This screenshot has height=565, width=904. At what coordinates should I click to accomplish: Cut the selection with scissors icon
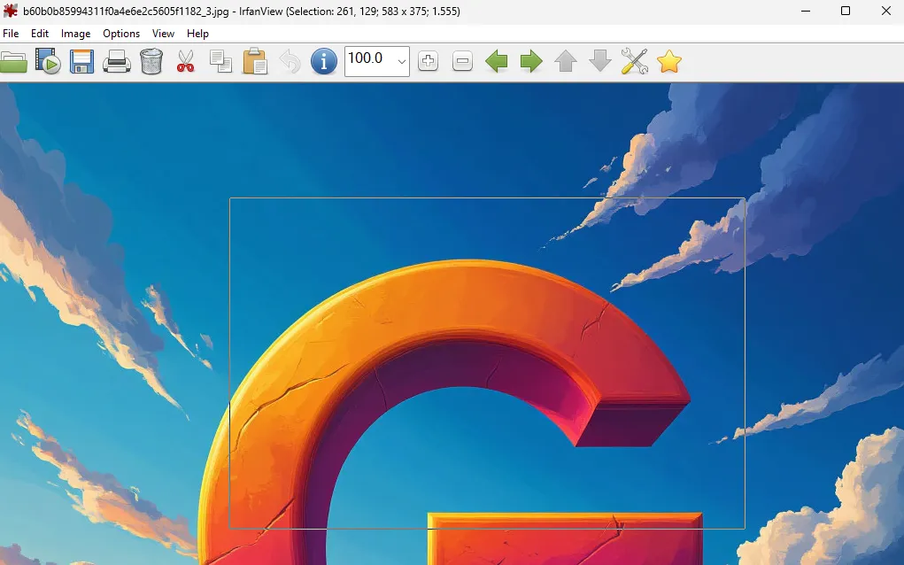(185, 61)
